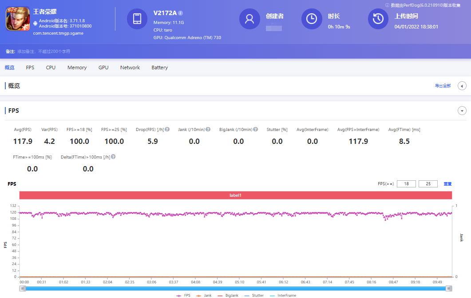Click left handle of timeline range slider
Image resolution: width=471 pixels, height=298 pixels.
click(x=22, y=288)
